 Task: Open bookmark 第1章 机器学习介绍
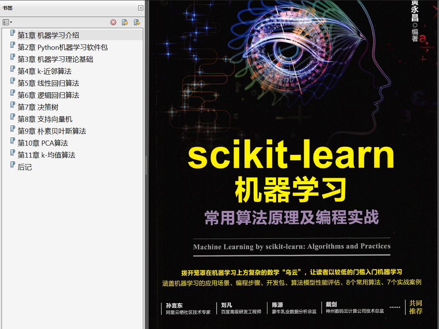48,35
